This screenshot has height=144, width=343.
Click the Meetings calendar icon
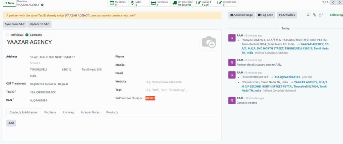coord(112,3)
